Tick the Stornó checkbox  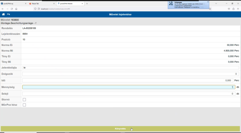click(24, 99)
